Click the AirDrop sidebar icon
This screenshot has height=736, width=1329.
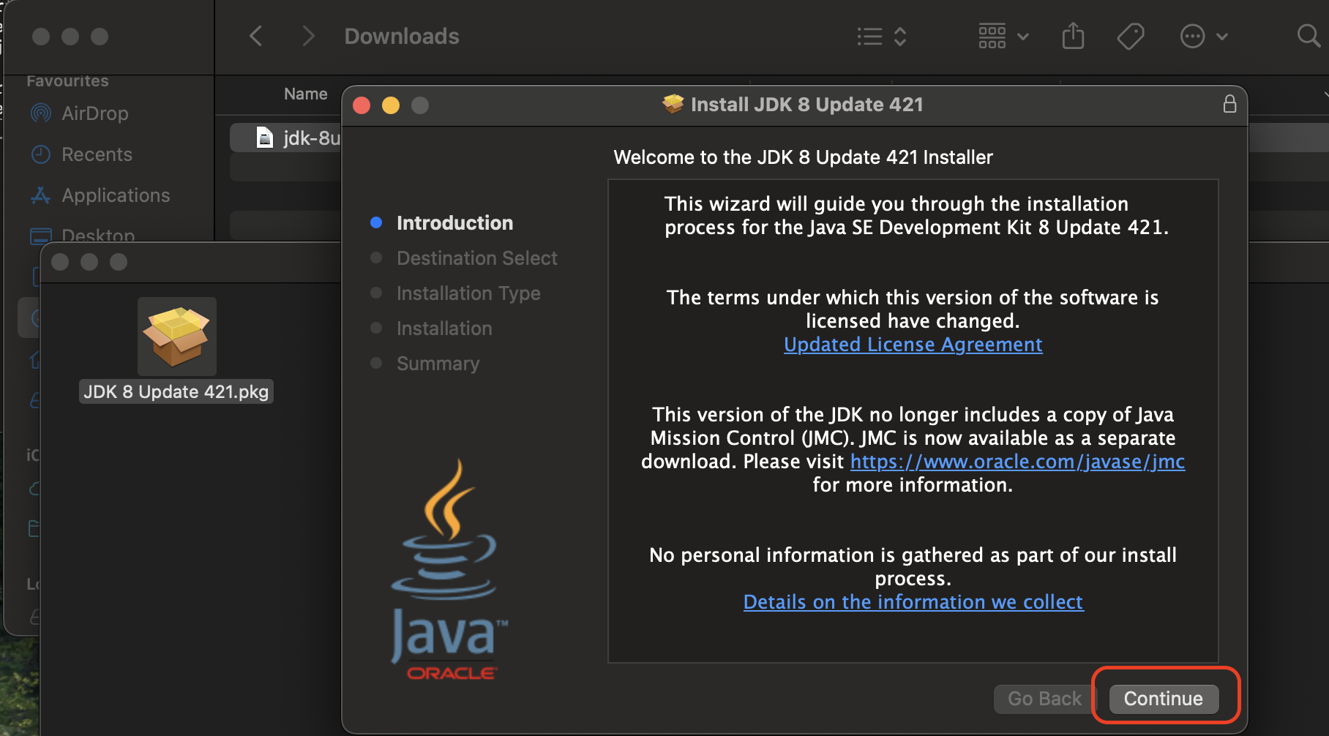(x=41, y=113)
